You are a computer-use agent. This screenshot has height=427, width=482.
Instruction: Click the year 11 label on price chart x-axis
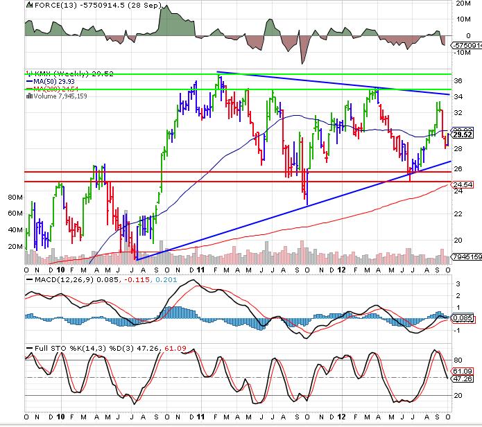click(x=200, y=270)
